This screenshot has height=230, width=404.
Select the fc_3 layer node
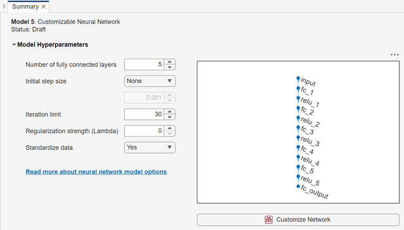[298, 127]
